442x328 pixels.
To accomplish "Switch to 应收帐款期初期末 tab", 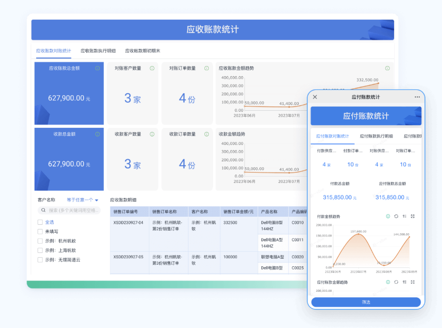I will pyautogui.click(x=142, y=51).
